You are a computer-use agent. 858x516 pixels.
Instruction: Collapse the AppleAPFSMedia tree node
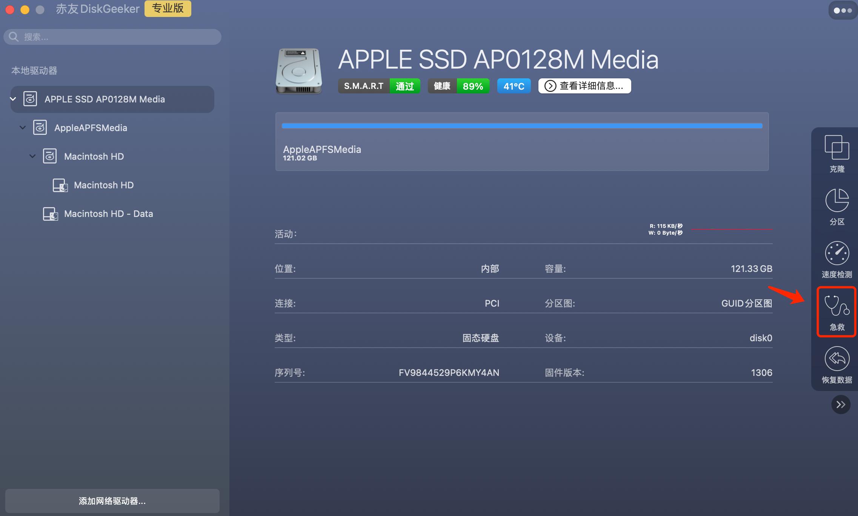point(23,128)
